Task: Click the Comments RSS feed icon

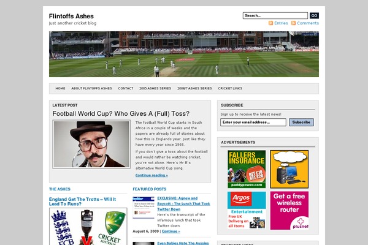Action: (293, 23)
